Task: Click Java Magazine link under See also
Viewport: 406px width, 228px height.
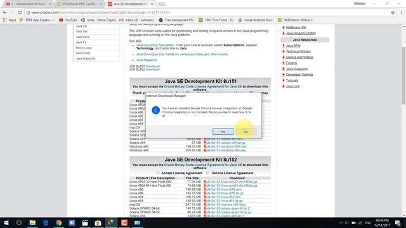Action: click(147, 60)
